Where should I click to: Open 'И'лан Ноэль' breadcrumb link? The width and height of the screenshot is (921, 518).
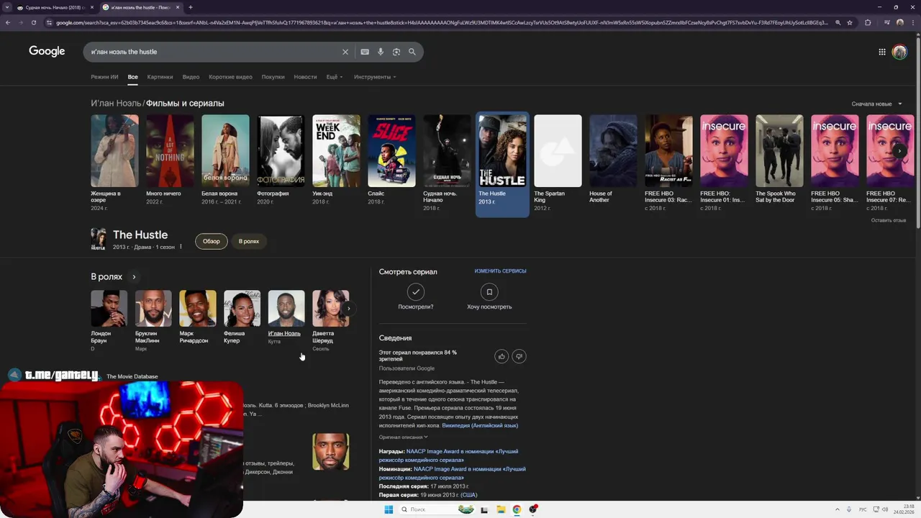click(x=116, y=104)
